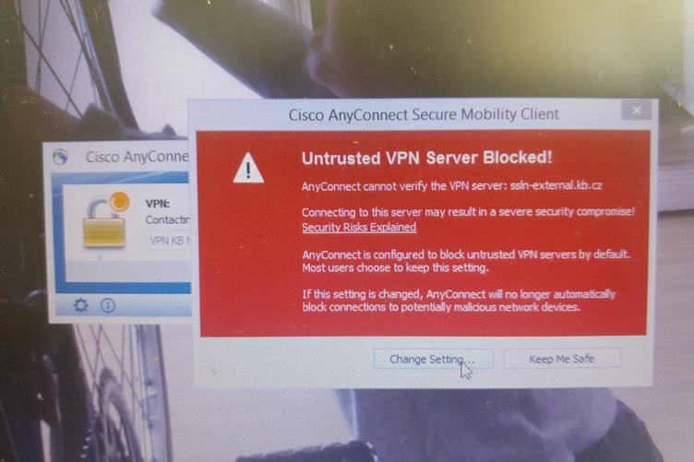
Task: Click the 'block untrusted VPN servers' paragraph
Action: coord(466,261)
